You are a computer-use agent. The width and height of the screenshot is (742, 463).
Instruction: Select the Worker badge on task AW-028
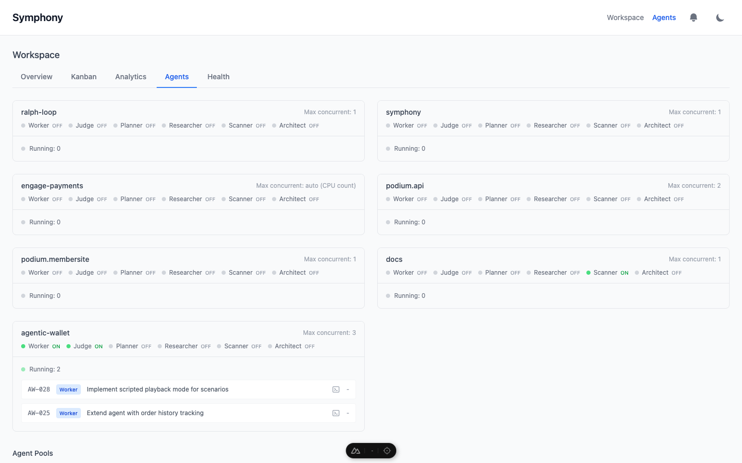[x=68, y=389]
